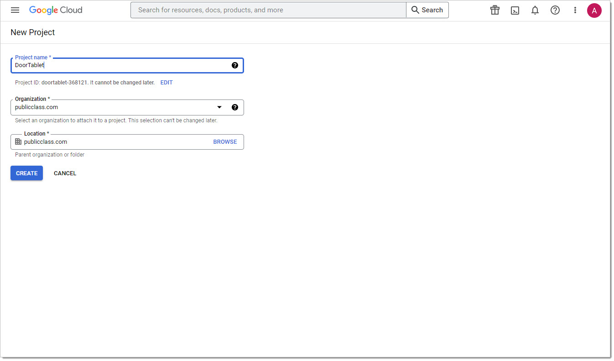Select the Location field showing publicclass.com
This screenshot has width=614, height=361.
(x=114, y=142)
